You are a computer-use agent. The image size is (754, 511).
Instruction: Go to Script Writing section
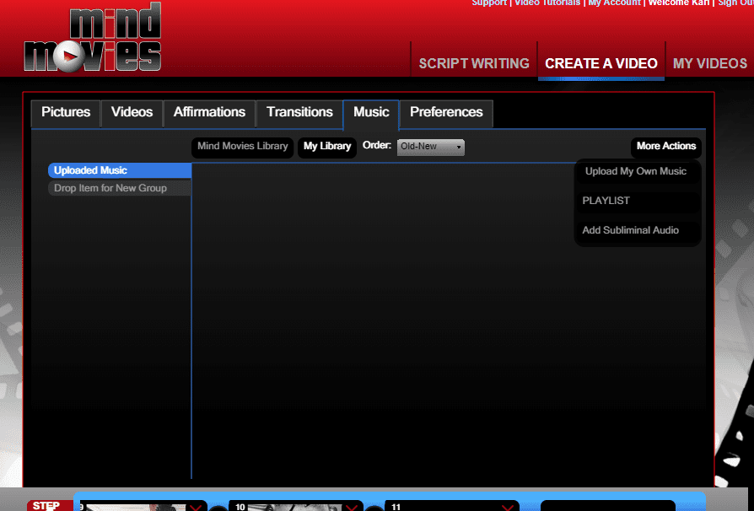coord(474,63)
